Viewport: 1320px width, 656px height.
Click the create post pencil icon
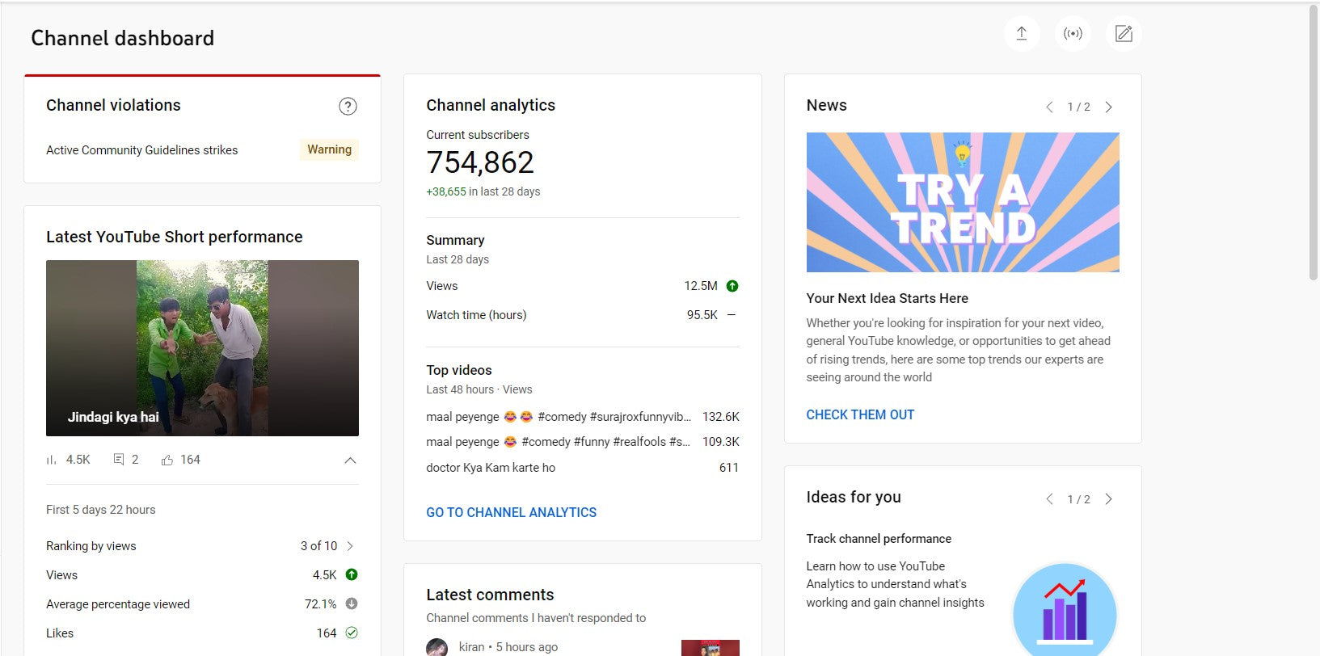click(1124, 34)
